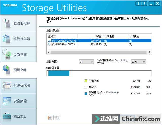This screenshot has width=162, height=125.
Task: Select the 性能优化器 performance optimizer icon
Action: coord(7,39)
